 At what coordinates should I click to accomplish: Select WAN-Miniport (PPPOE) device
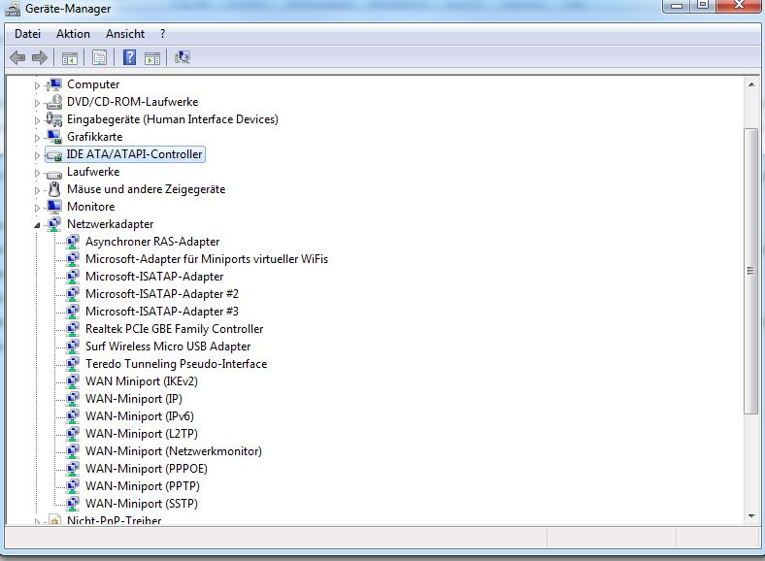[x=146, y=469]
